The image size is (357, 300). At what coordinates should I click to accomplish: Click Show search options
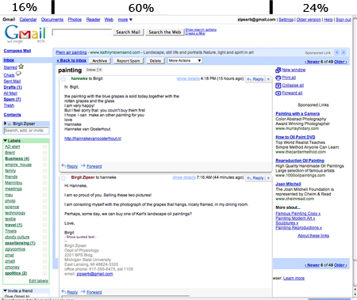[201, 30]
